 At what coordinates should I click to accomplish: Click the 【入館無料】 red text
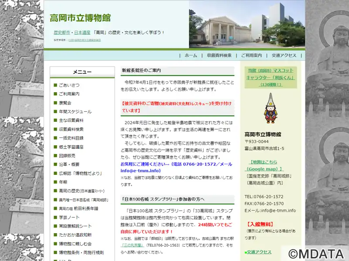click(x=260, y=224)
